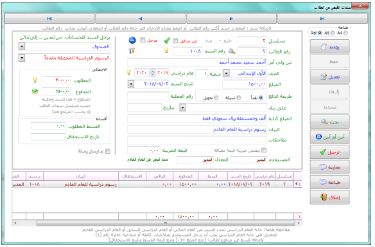The image size is (375, 247).
Task: Open the voucher date dropdown
Action: click(131, 84)
